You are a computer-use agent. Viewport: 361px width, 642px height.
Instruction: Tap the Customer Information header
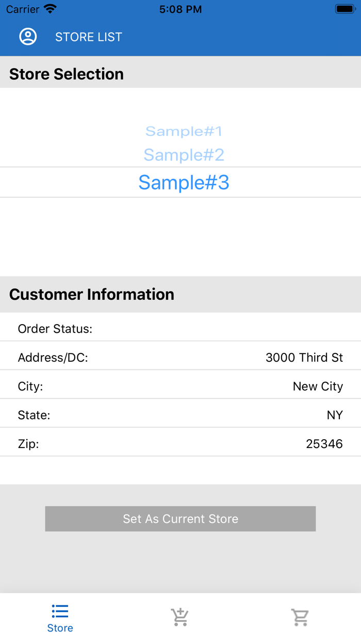92,294
